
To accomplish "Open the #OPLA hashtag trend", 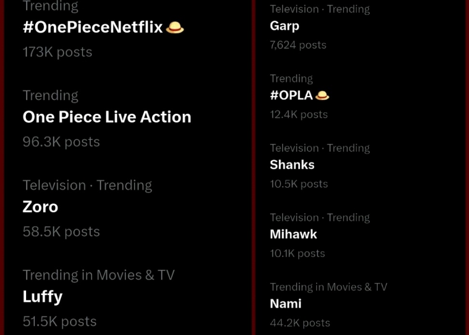I will point(291,95).
